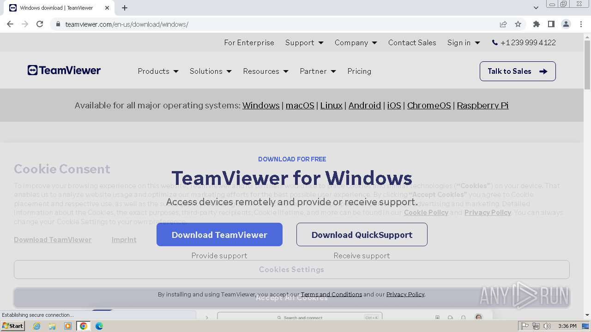Open Chrome extensions puzzle icon
This screenshot has width=591, height=332.
pos(537,24)
